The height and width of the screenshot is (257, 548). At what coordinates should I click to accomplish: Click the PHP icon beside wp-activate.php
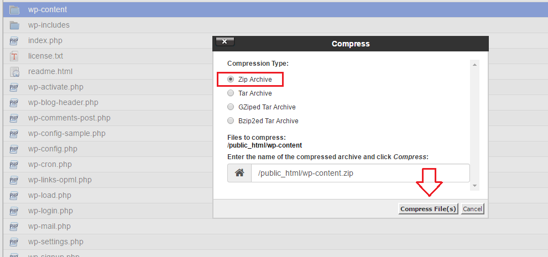(x=14, y=87)
